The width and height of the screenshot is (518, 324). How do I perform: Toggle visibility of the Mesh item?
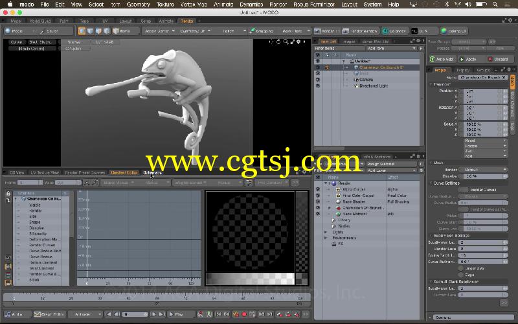[x=318, y=73]
